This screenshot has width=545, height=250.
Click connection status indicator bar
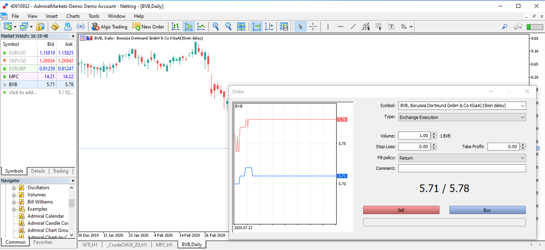coord(535,27)
